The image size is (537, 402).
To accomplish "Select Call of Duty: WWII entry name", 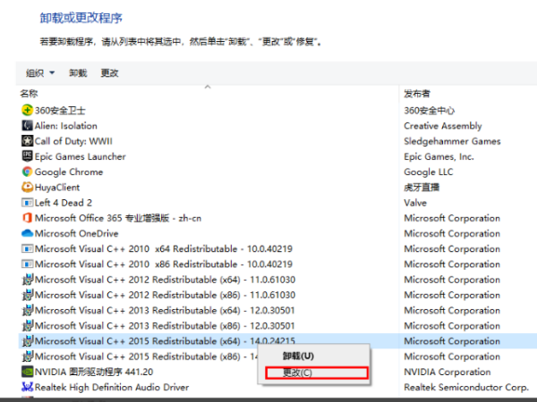I will [73, 141].
